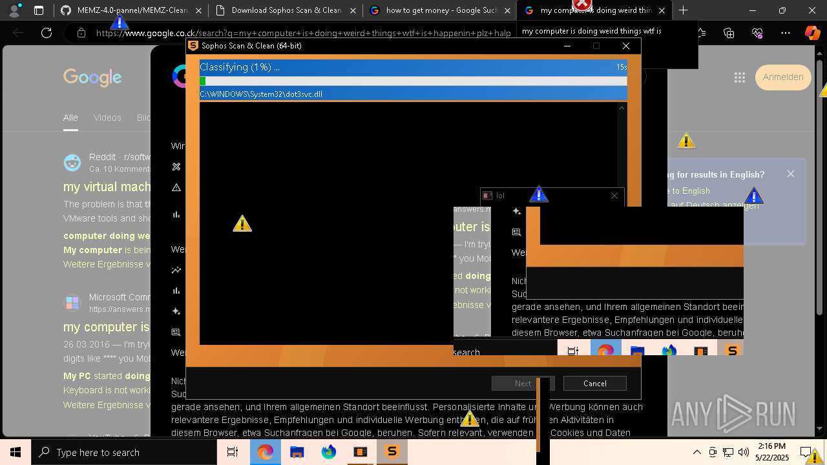Open the Reddit 'my virtual mach…' result link
This screenshot has height=465, width=827.
click(x=107, y=187)
